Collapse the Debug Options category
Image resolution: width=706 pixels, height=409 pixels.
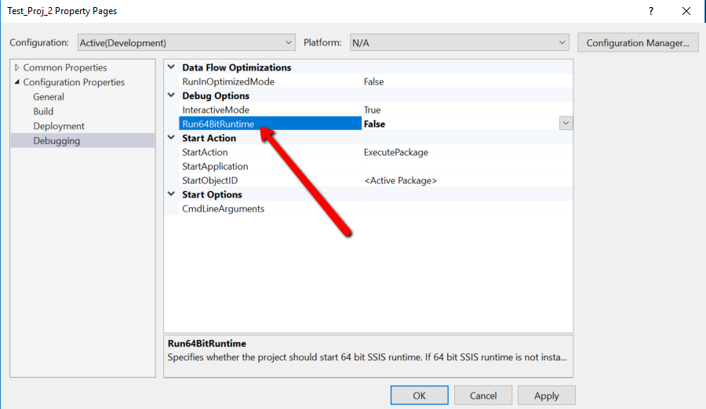pyautogui.click(x=171, y=96)
